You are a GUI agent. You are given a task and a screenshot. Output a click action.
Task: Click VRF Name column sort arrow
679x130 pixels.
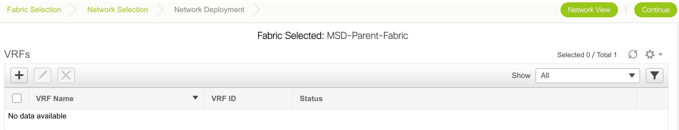[x=195, y=98]
